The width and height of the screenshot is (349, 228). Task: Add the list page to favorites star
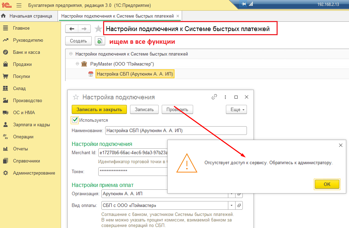tap(98, 29)
